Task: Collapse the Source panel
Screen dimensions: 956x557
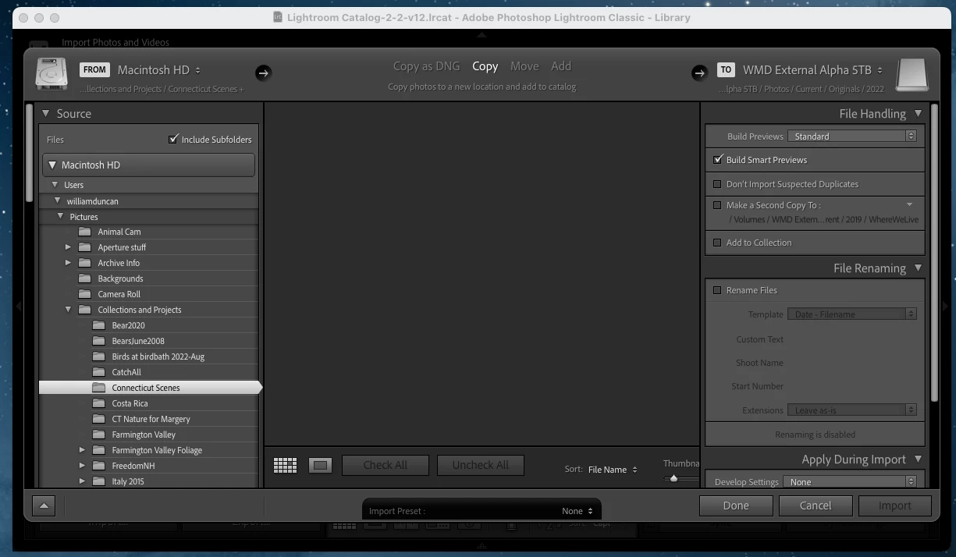Action: coord(45,113)
